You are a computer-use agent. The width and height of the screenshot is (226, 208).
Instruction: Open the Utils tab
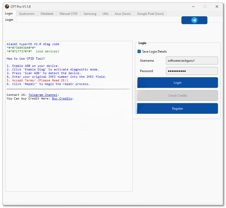pyautogui.click(x=105, y=14)
